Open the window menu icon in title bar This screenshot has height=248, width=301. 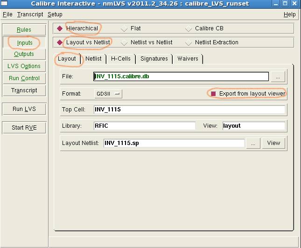(x=4, y=3)
